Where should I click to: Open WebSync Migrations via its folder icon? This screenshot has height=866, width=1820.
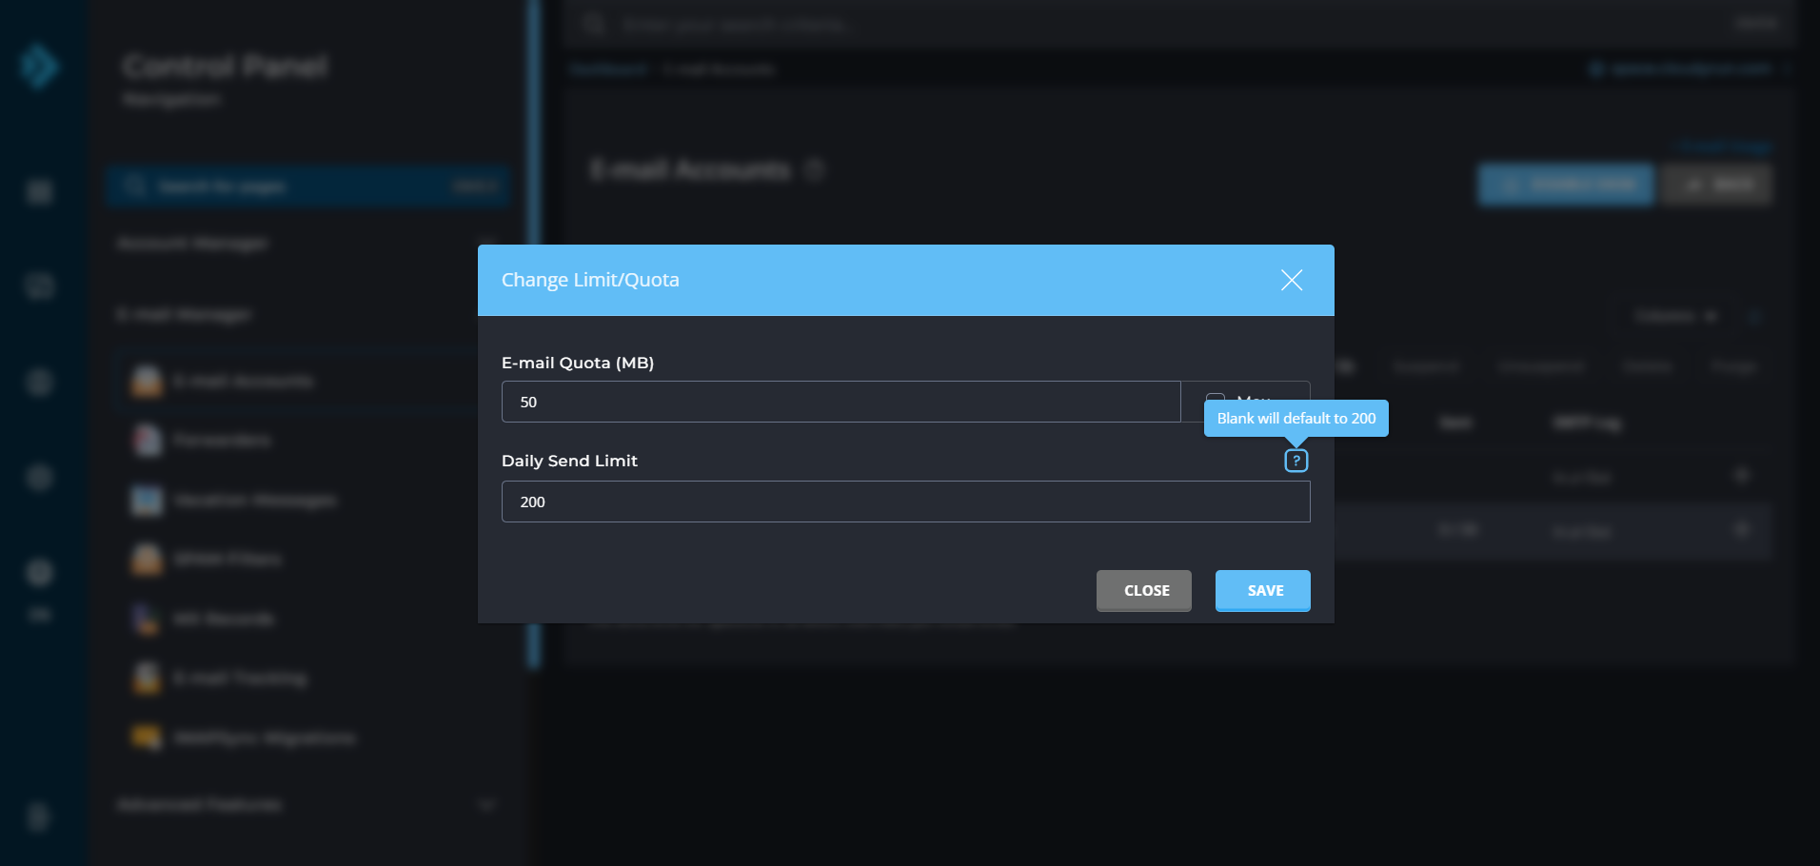(146, 737)
